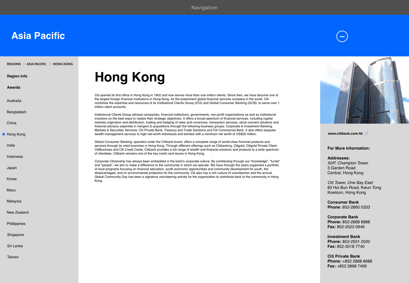The height and width of the screenshot is (283, 409).
Task: Go to ASIA PACIFIC breadcrumb
Action: point(36,64)
